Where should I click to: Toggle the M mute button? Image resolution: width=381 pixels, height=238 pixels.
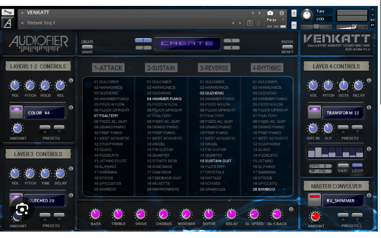pyautogui.click(x=294, y=25)
